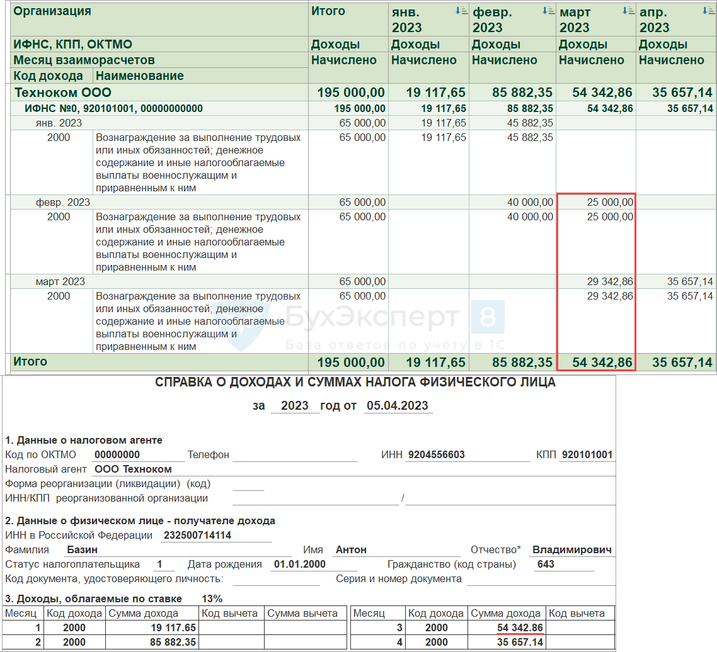Click sort icon in апр. 2023 column header
This screenshot has height=652, width=717.
(x=708, y=11)
